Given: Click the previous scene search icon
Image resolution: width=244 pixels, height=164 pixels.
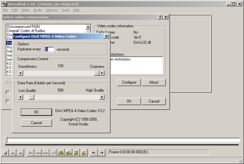Looking at the screenshot, I should [x=76, y=153].
